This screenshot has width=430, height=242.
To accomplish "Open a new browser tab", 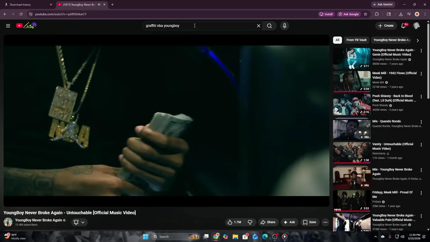I will 112,5.
